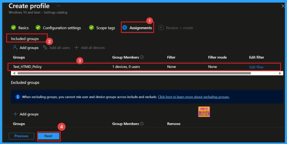Screen dimensions: 287x144
Task: Click the step 4 circle icon
Action: [125, 28]
